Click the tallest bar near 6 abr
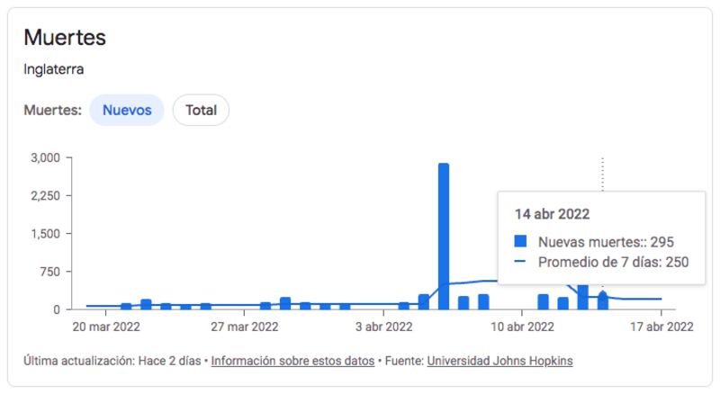The height and width of the screenshot is (394, 720). point(444,236)
